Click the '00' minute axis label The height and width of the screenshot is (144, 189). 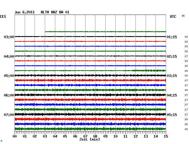click(x=15, y=136)
